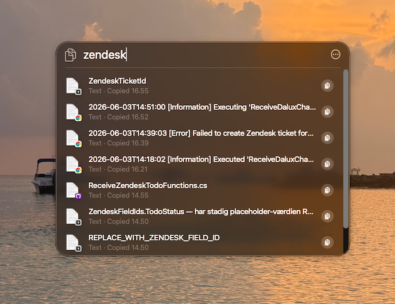The height and width of the screenshot is (304, 395).
Task: Select the Chrome document icon for the 14:18:02 entry
Action: point(74,165)
